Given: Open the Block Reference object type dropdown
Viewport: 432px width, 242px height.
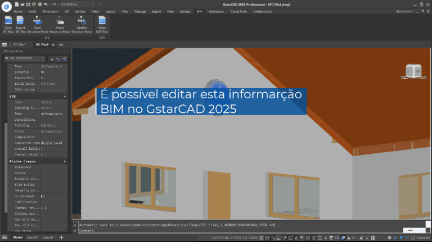Looking at the screenshot, I should 25,58.
